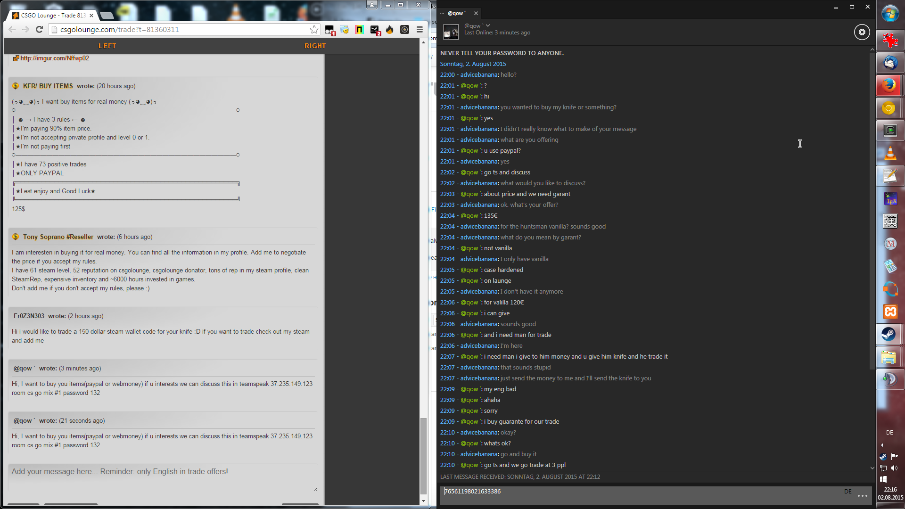Open the Chrome hamburger menu

pyautogui.click(x=420, y=30)
